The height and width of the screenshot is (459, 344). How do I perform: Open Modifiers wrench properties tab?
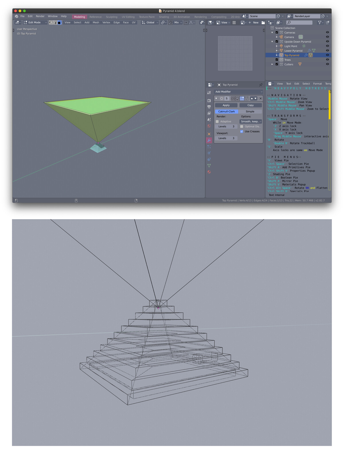(x=209, y=140)
